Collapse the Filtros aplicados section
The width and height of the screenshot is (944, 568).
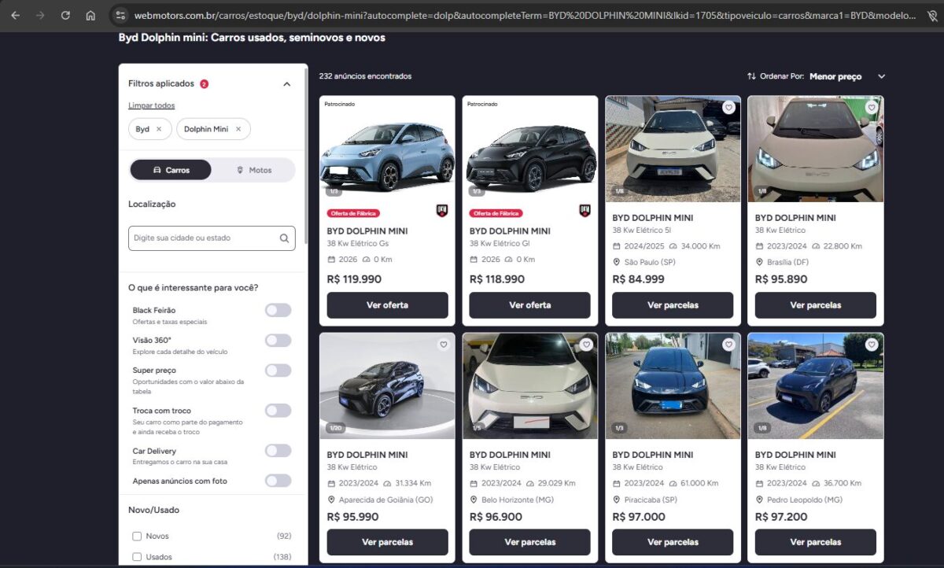286,84
